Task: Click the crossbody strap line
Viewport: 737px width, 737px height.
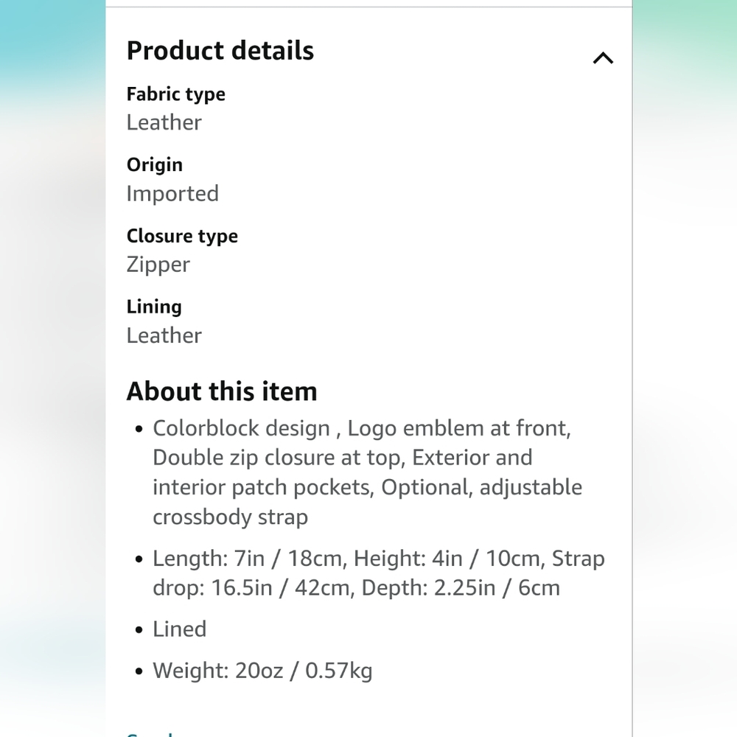Action: click(230, 517)
